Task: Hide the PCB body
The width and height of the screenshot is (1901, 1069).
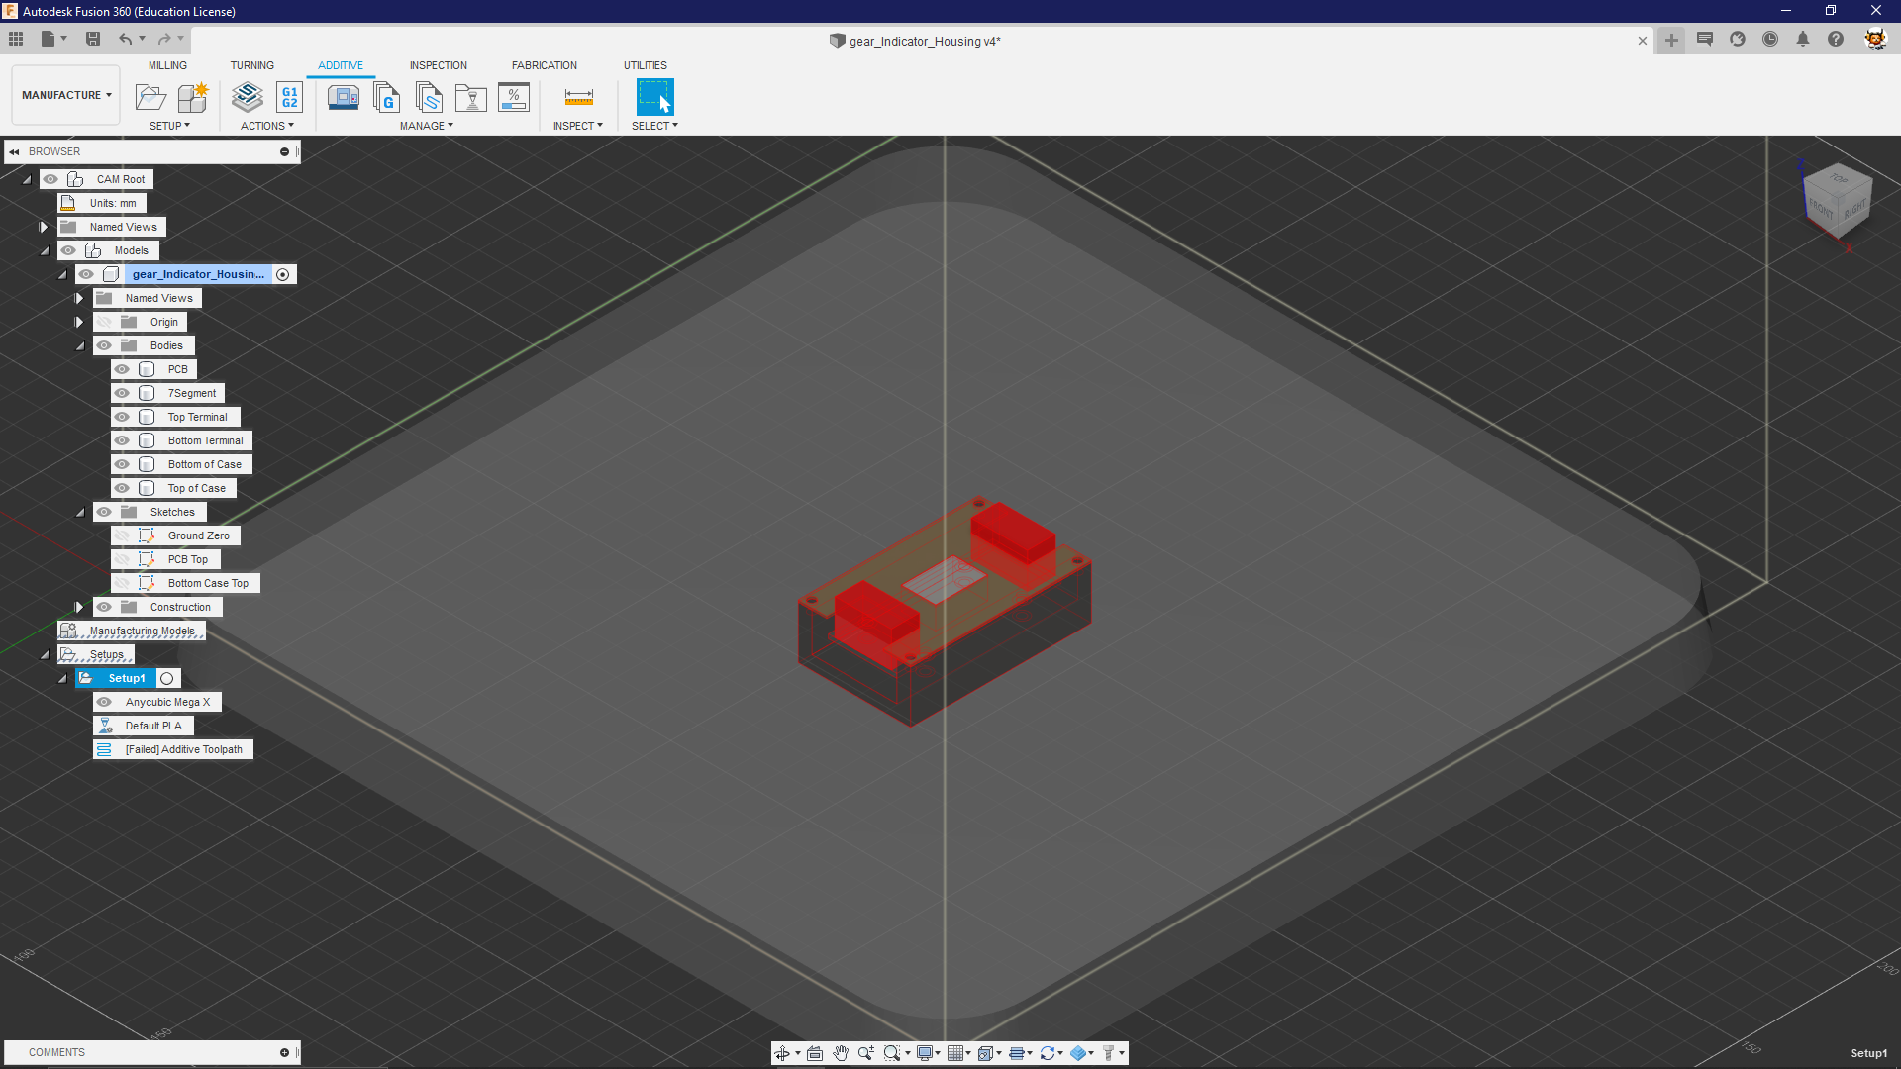Action: click(x=123, y=369)
